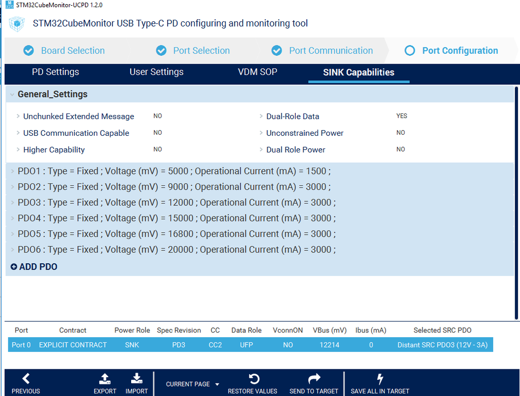Click the ADD PDO button text
This screenshot has height=396, width=520.
pos(38,266)
